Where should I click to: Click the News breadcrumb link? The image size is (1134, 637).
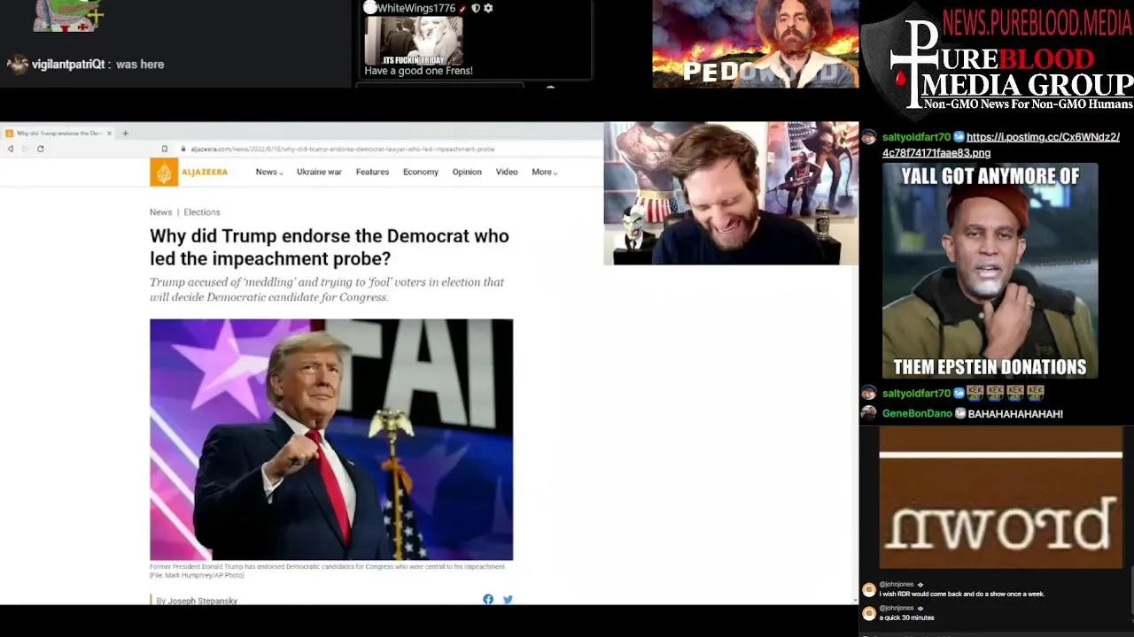(160, 212)
